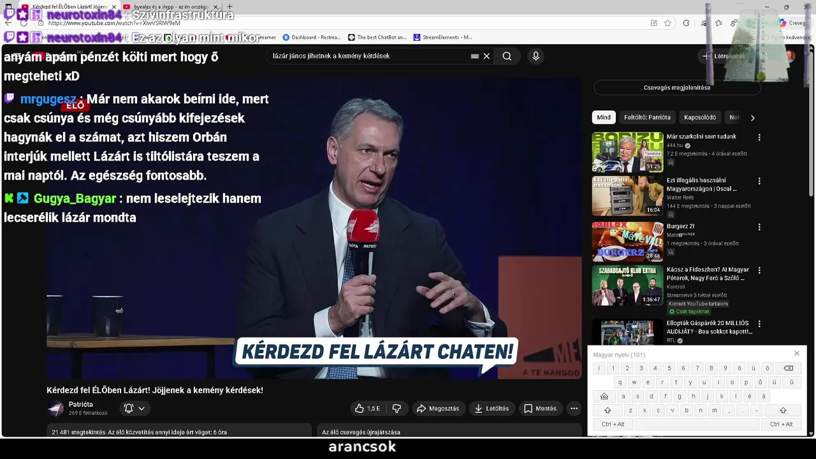
Task: Click the browser address bar URL
Action: 115,23
